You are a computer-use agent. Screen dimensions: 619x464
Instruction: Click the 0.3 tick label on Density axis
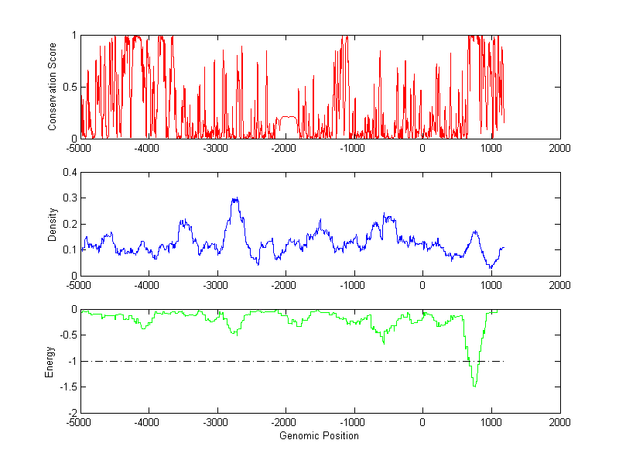[x=69, y=198]
